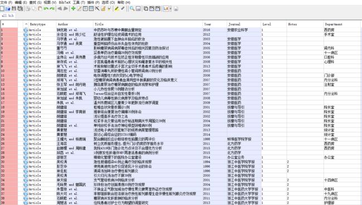
Task: Select the year cell 2012
Action: click(x=214, y=35)
